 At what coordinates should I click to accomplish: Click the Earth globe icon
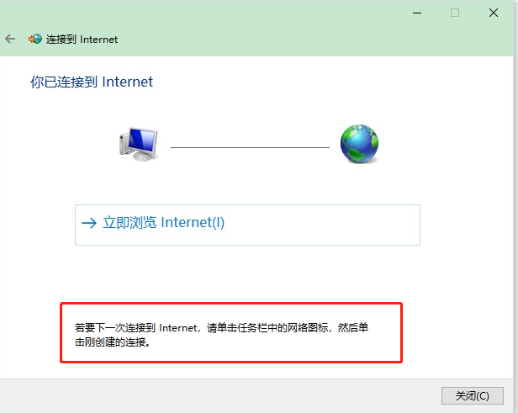(x=359, y=144)
